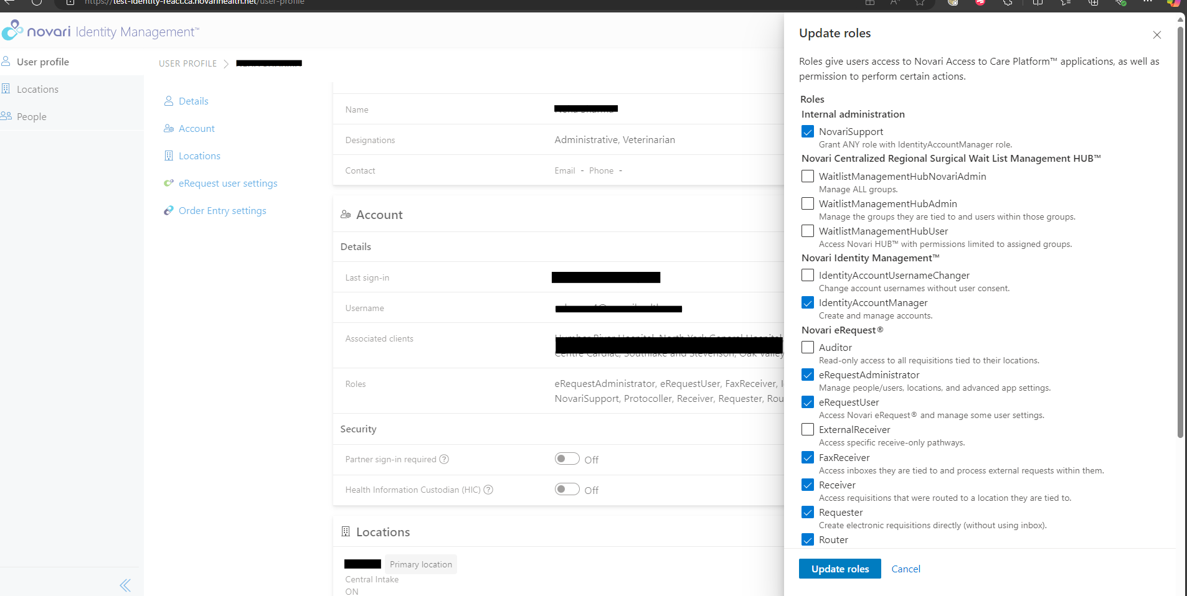Click the Locations building icon in profile nav
The height and width of the screenshot is (596, 1187).
(169, 156)
